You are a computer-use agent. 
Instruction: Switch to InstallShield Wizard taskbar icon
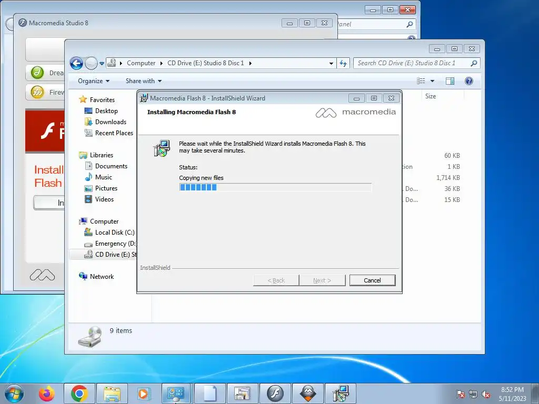click(341, 393)
